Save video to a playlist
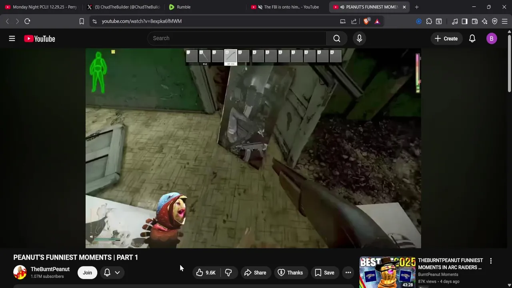This screenshot has width=512, height=288. [324, 273]
